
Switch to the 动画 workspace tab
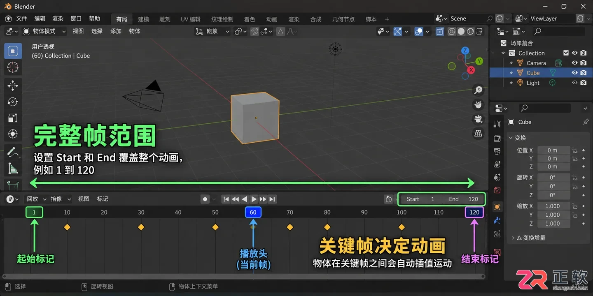click(x=272, y=19)
